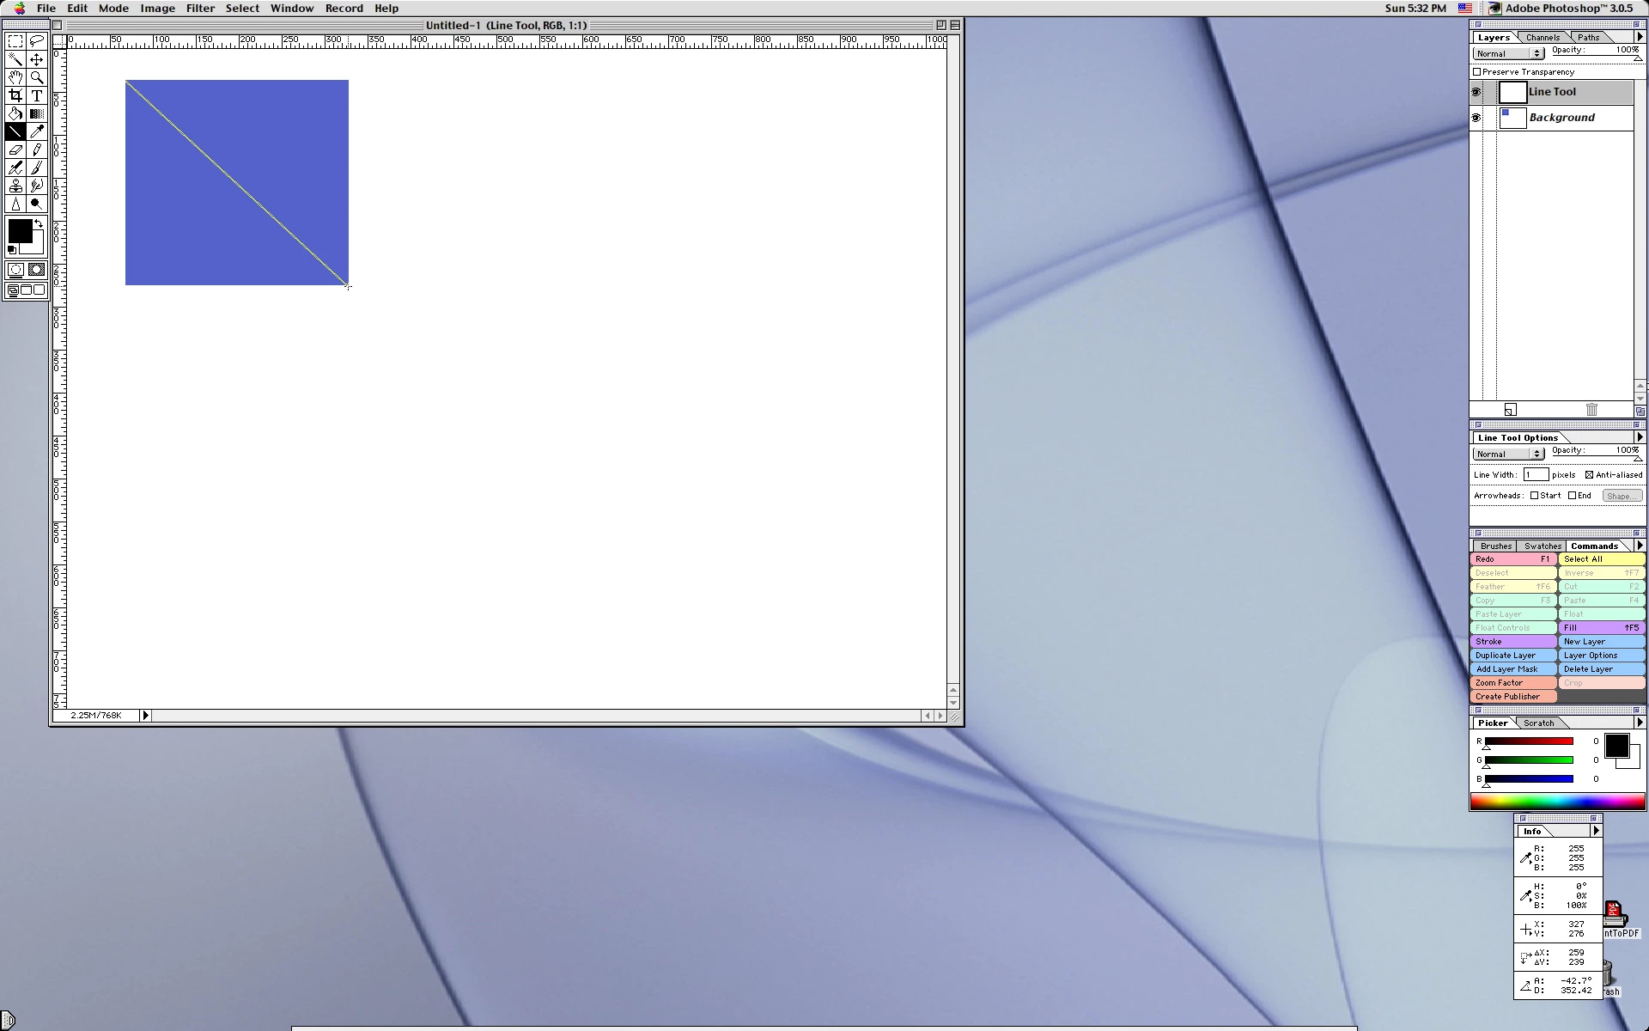Viewport: 1649px width, 1031px height.
Task: Expand the Layers panel flyout arrow
Action: click(1640, 38)
